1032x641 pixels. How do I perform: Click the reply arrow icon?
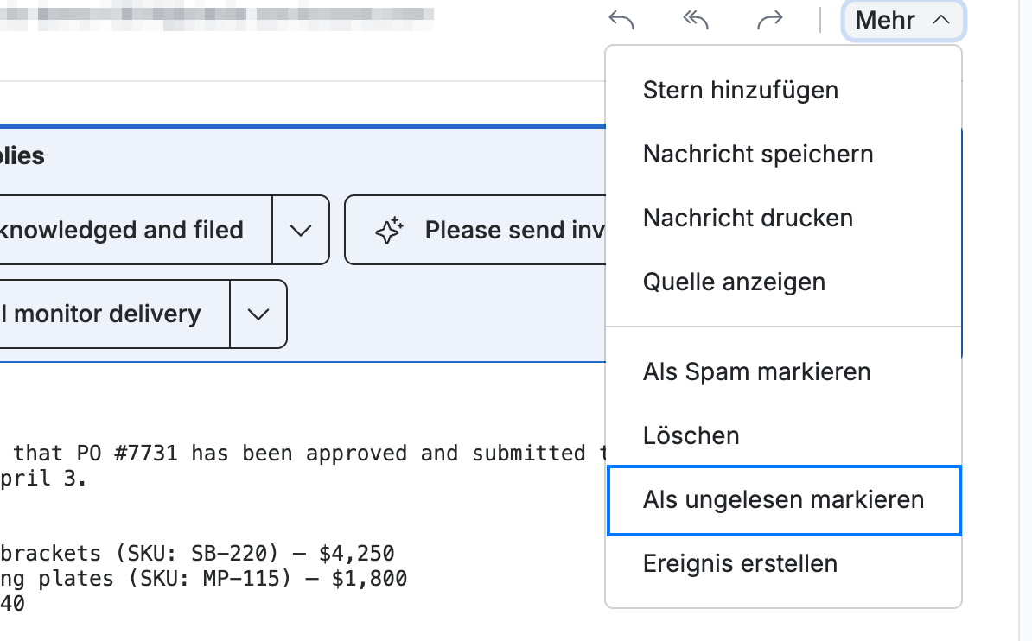tap(621, 21)
